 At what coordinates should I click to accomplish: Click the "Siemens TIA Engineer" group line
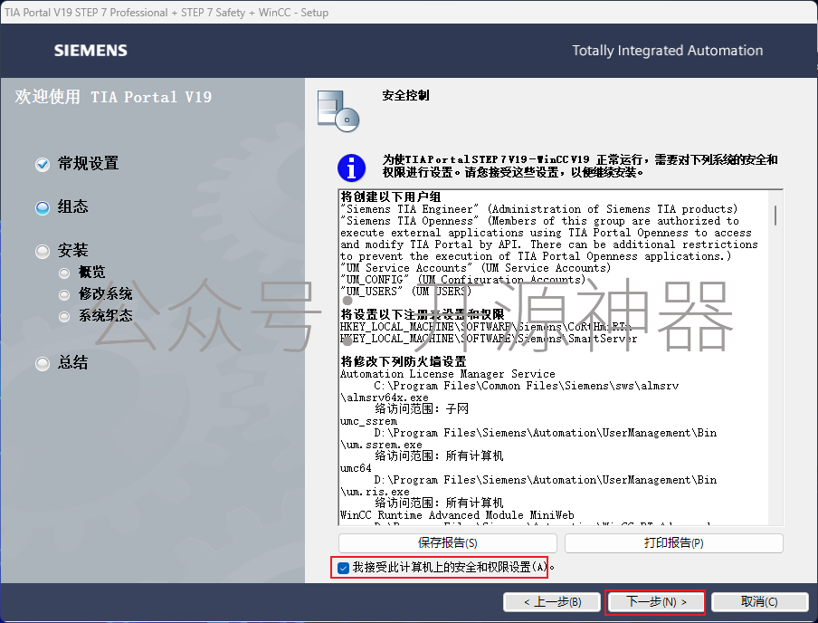(x=539, y=209)
